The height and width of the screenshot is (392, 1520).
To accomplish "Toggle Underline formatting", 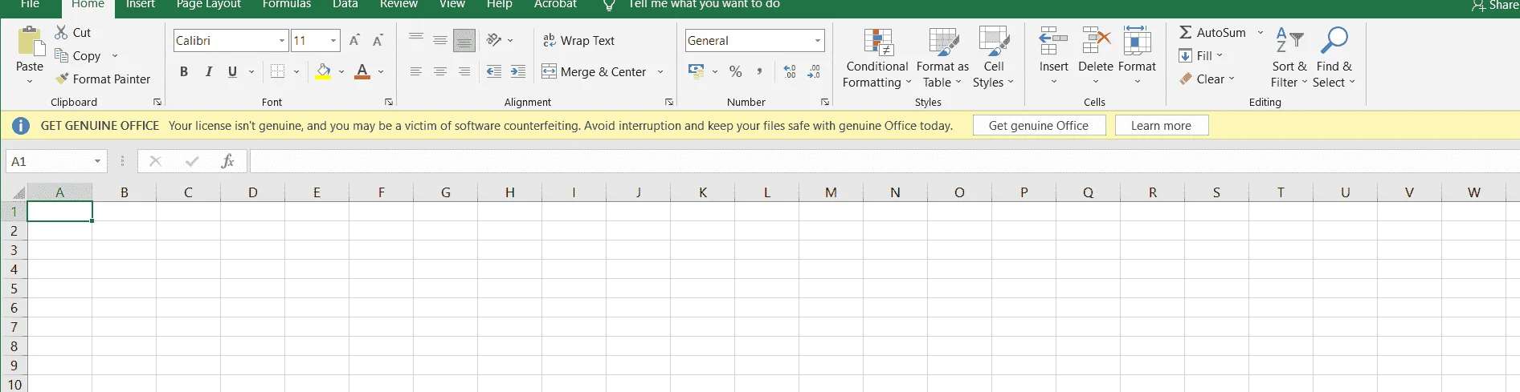I will pyautogui.click(x=233, y=71).
